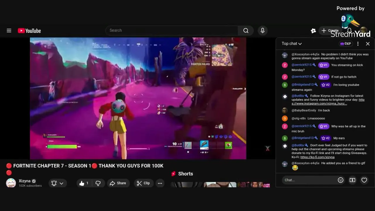Open live chat three-dot options menu
The image size is (375, 211).
point(358,44)
